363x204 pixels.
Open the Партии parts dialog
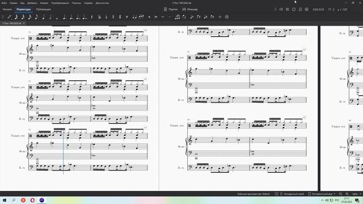171,10
